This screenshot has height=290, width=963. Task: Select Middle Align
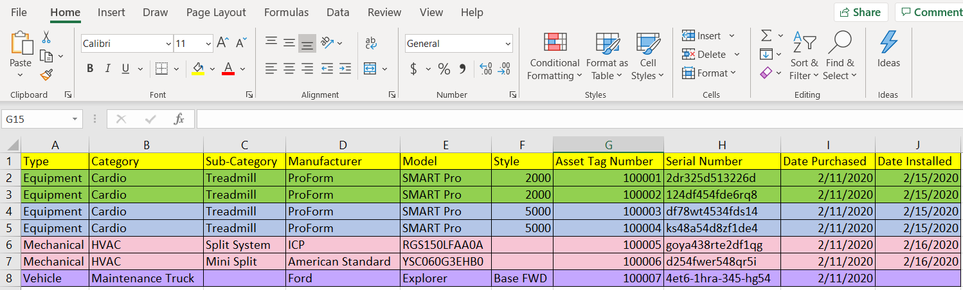(x=289, y=43)
